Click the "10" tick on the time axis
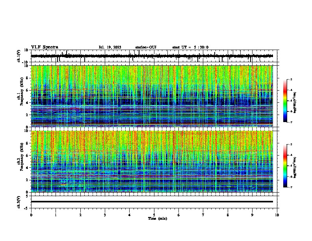The image size is (312, 241). point(277,215)
